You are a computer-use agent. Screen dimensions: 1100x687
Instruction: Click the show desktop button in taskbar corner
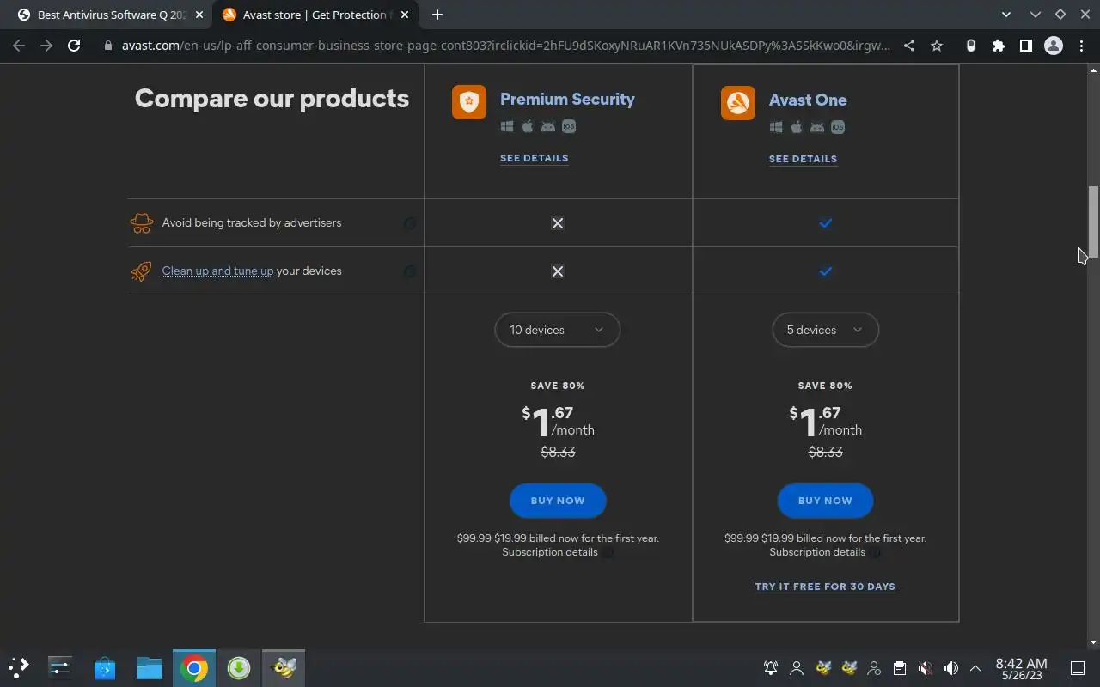point(1078,667)
